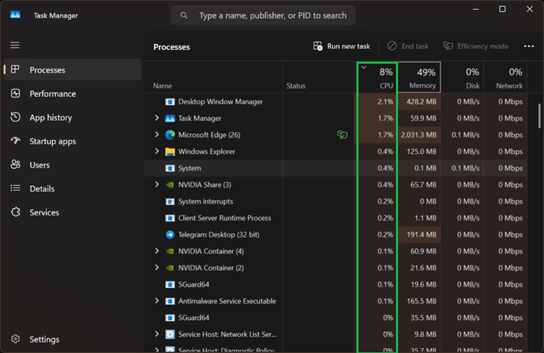This screenshot has width=544, height=353.
Task: Click the NVIDIA Share process icon
Action: [x=170, y=185]
